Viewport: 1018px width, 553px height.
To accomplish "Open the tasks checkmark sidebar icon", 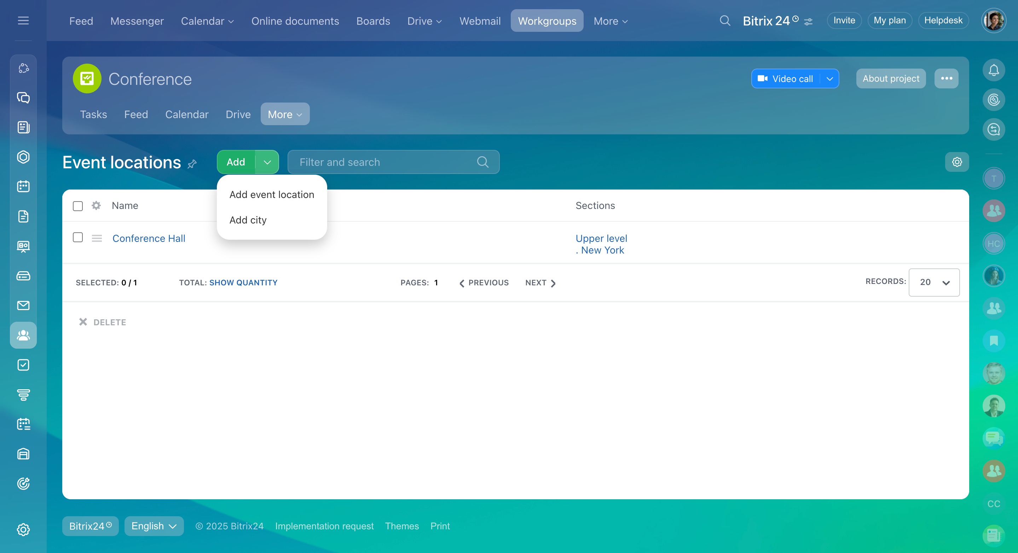I will (x=23, y=365).
